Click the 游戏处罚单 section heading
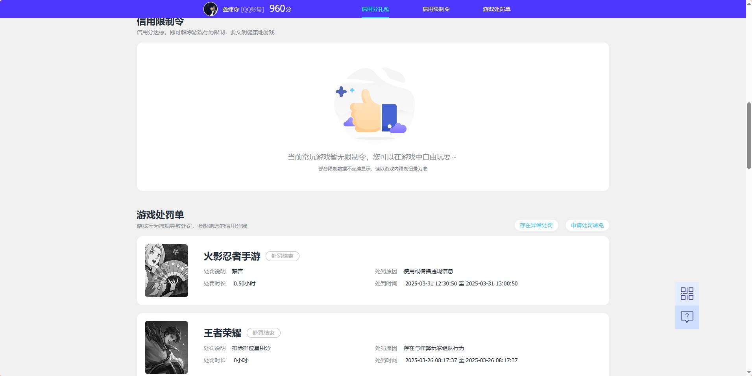The image size is (752, 376). coord(160,215)
